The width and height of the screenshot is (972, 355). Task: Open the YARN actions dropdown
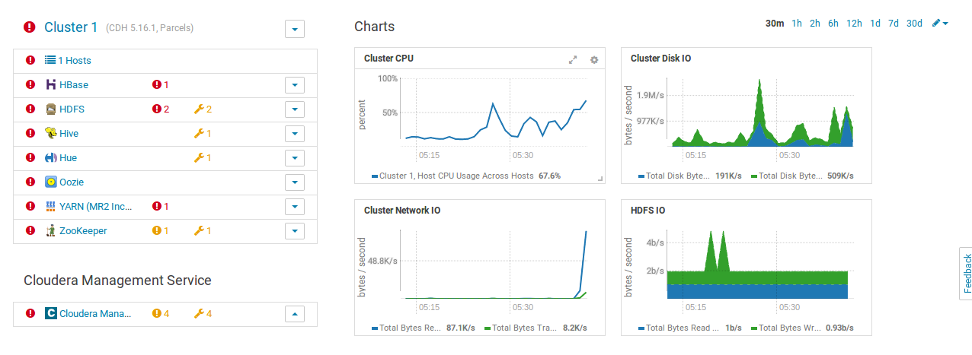click(x=295, y=207)
